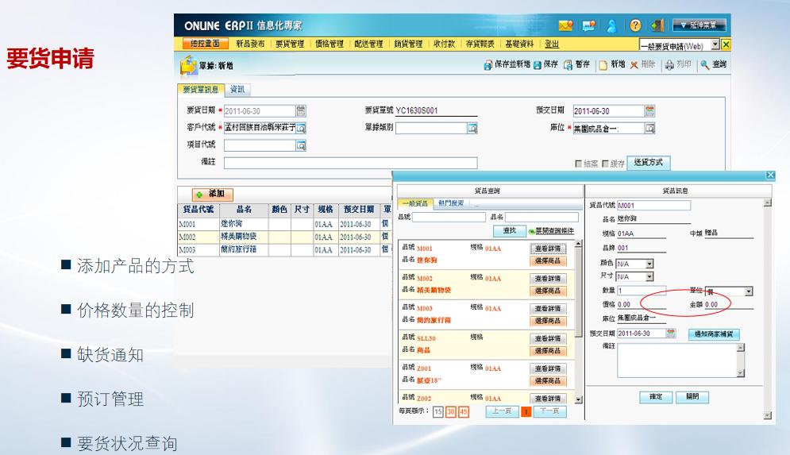Click the 確定 confirm button
Viewport: 790px width, 455px height.
click(x=656, y=397)
